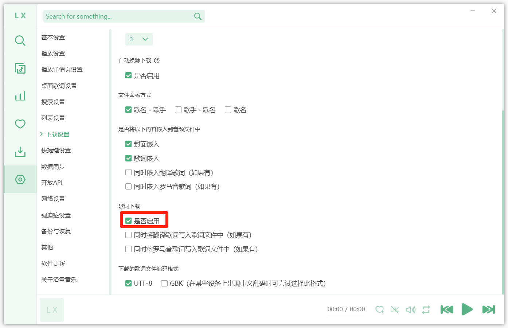
Task: Go to 播放设置 settings section
Action: [x=53, y=54]
